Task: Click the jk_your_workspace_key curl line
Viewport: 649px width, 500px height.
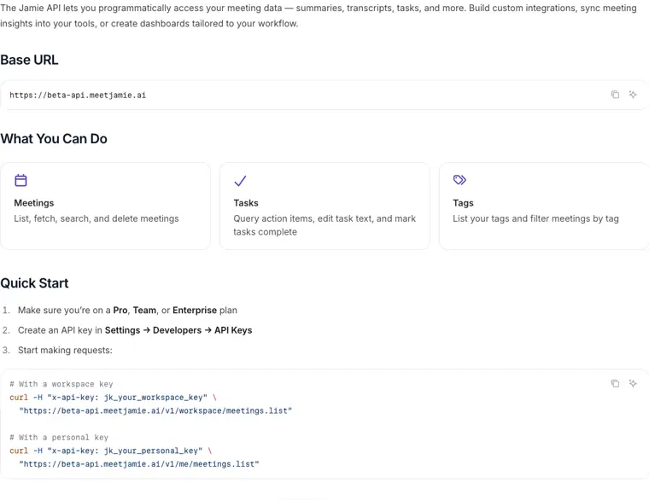Action: [113, 398]
